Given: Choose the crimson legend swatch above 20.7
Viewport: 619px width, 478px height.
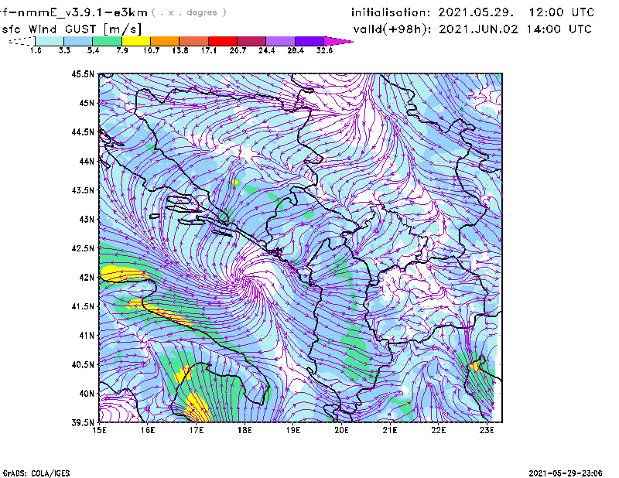Looking at the screenshot, I should point(251,41).
